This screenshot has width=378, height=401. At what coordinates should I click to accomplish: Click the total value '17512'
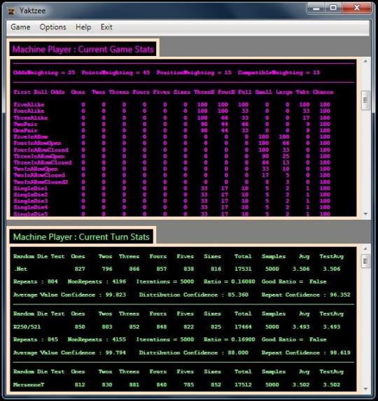(243, 385)
